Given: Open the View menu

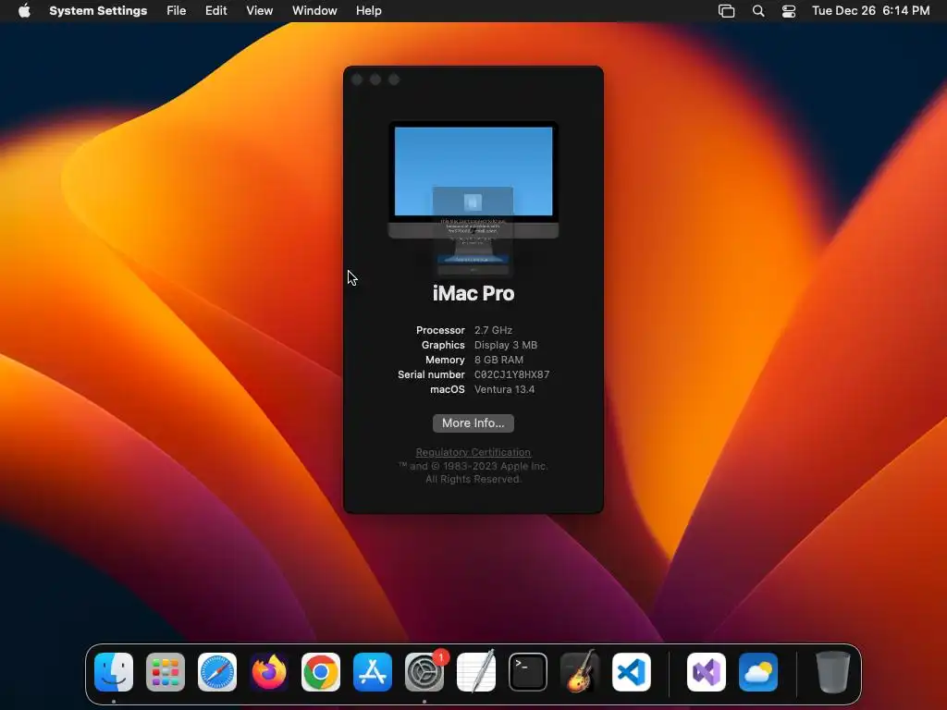Looking at the screenshot, I should 260,11.
